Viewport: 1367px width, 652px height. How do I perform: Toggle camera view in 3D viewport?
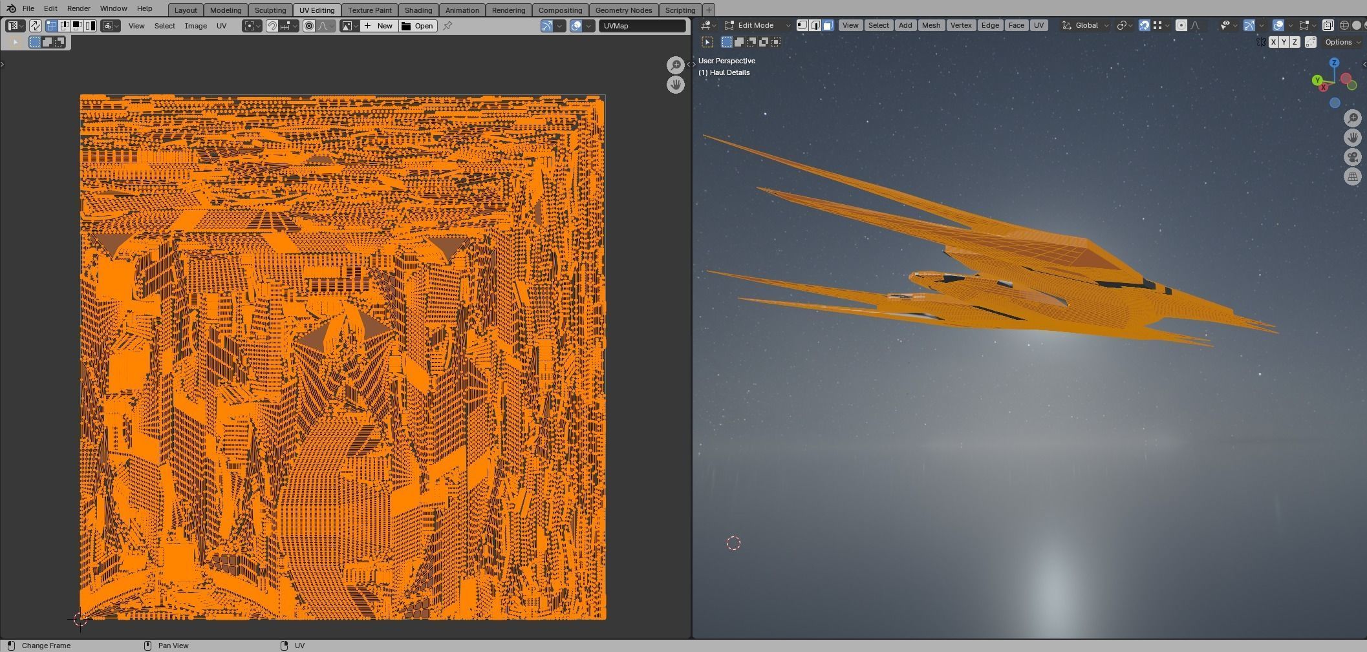coord(1353,157)
